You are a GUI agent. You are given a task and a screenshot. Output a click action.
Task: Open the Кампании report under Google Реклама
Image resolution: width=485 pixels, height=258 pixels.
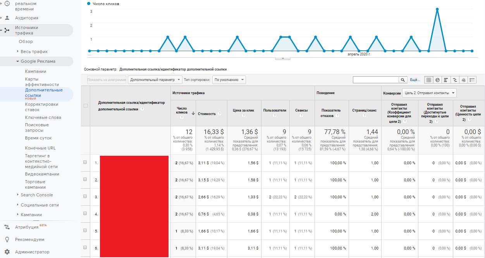pos(36,71)
